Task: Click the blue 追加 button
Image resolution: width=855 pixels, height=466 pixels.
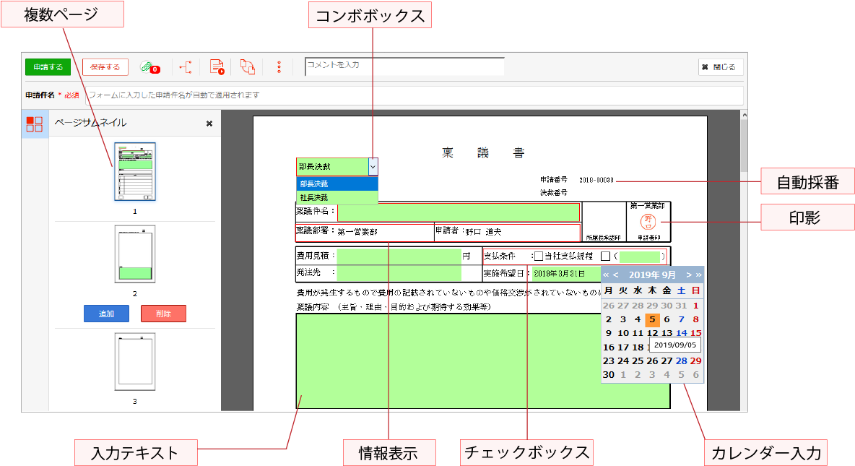Action: click(x=106, y=314)
